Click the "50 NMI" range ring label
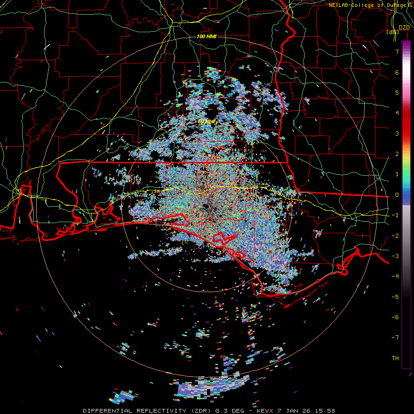 click(x=207, y=121)
